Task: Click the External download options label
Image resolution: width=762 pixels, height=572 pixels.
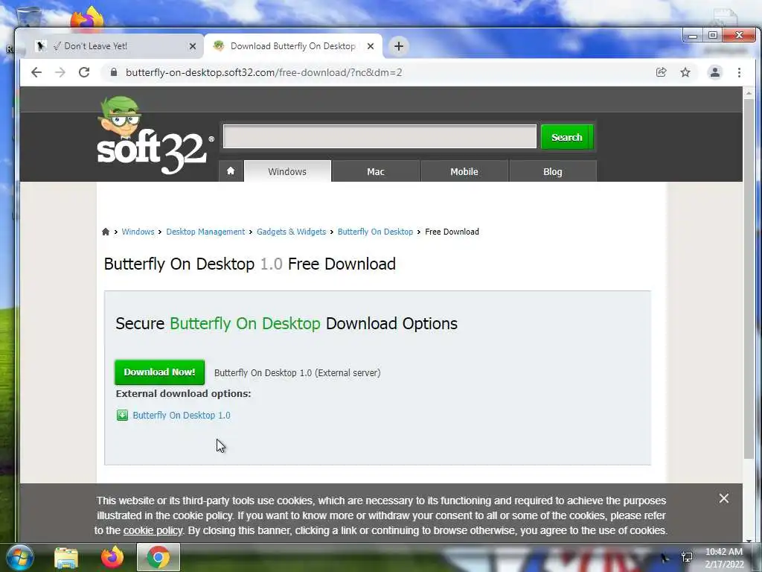Action: [183, 393]
